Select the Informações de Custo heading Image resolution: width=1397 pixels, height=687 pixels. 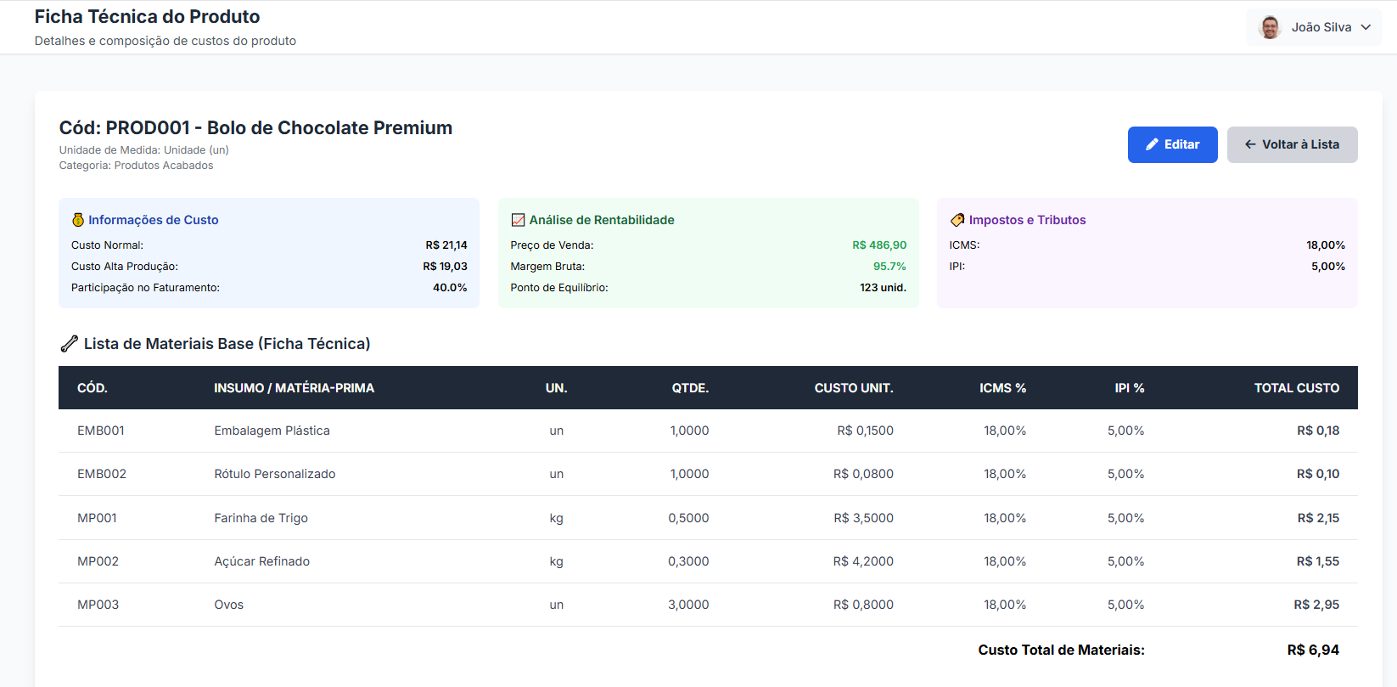tap(154, 220)
